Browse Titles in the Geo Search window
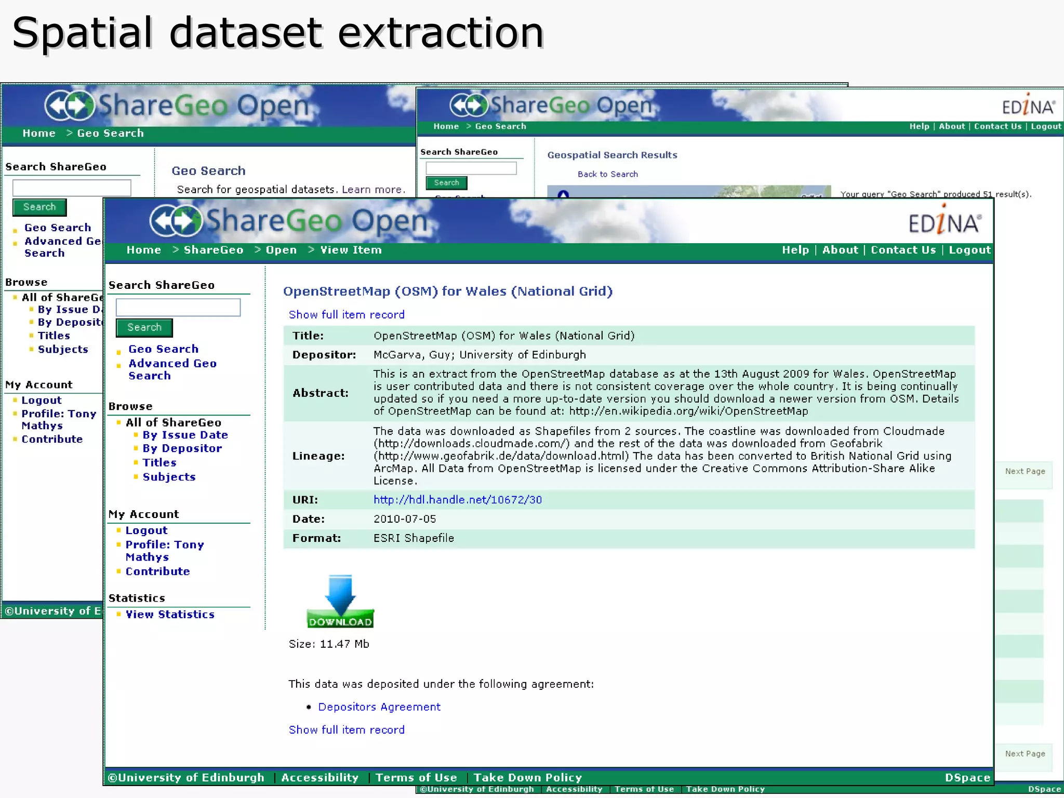This screenshot has width=1064, height=798. pyautogui.click(x=54, y=336)
